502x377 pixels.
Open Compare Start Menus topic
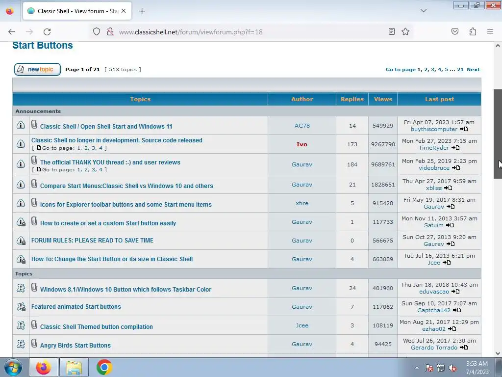[x=126, y=186]
